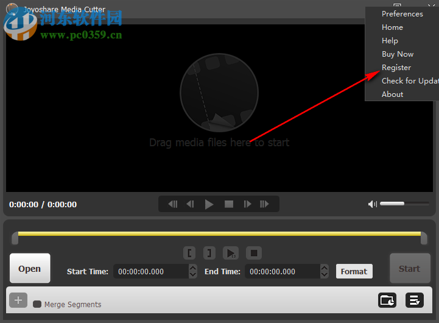Screen dimensions: 439x323
Task: Stop the preview playback
Action: [x=229, y=204]
